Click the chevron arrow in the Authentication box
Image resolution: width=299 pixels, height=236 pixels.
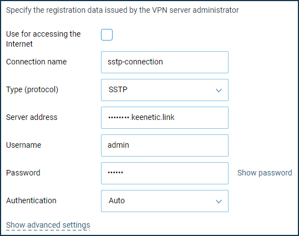click(219, 201)
